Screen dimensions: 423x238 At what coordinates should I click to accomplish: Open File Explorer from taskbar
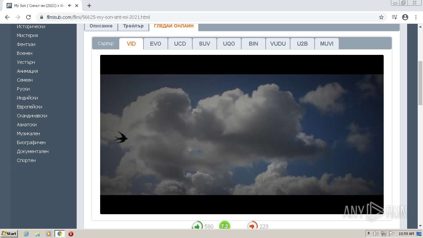click(x=37, y=234)
